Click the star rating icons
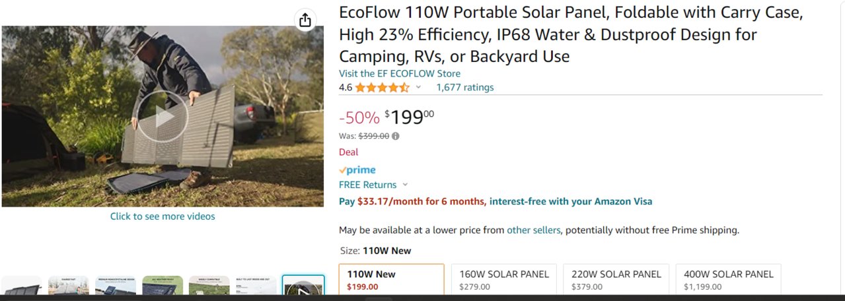 point(382,87)
